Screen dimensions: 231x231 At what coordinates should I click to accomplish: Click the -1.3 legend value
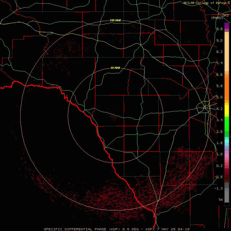(218, 188)
